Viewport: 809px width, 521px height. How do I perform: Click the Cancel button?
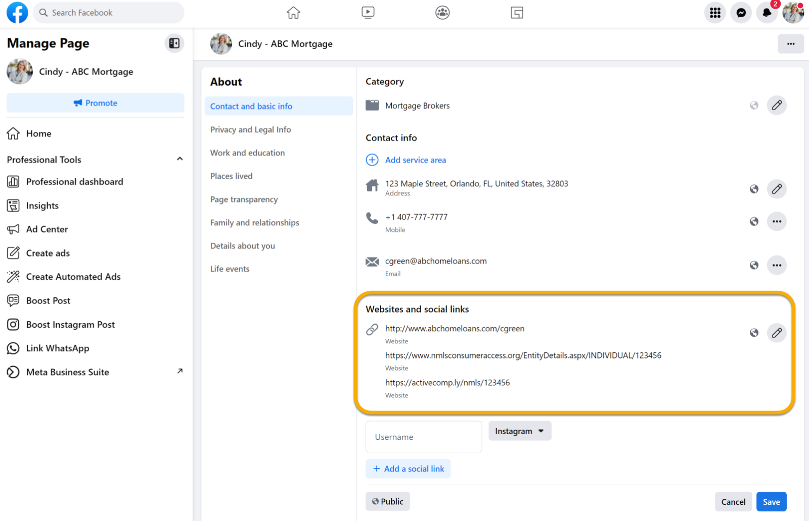click(733, 502)
